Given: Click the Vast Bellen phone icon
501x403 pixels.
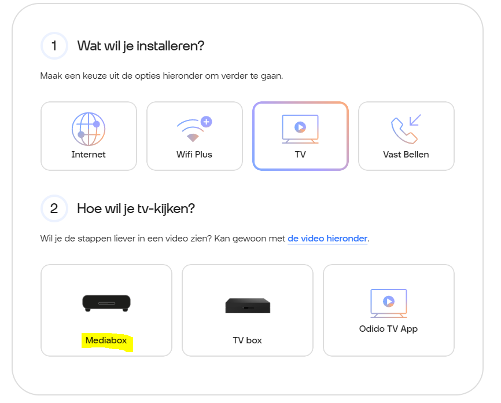Looking at the screenshot, I should [x=406, y=129].
